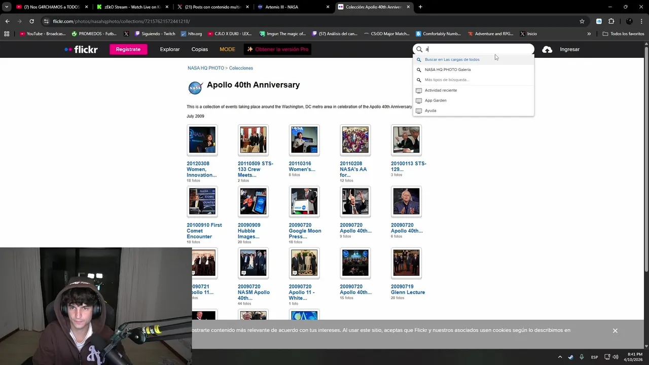This screenshot has width=649, height=365.
Task: Open Actividad reciente from search dropdown
Action: pyautogui.click(x=474, y=90)
